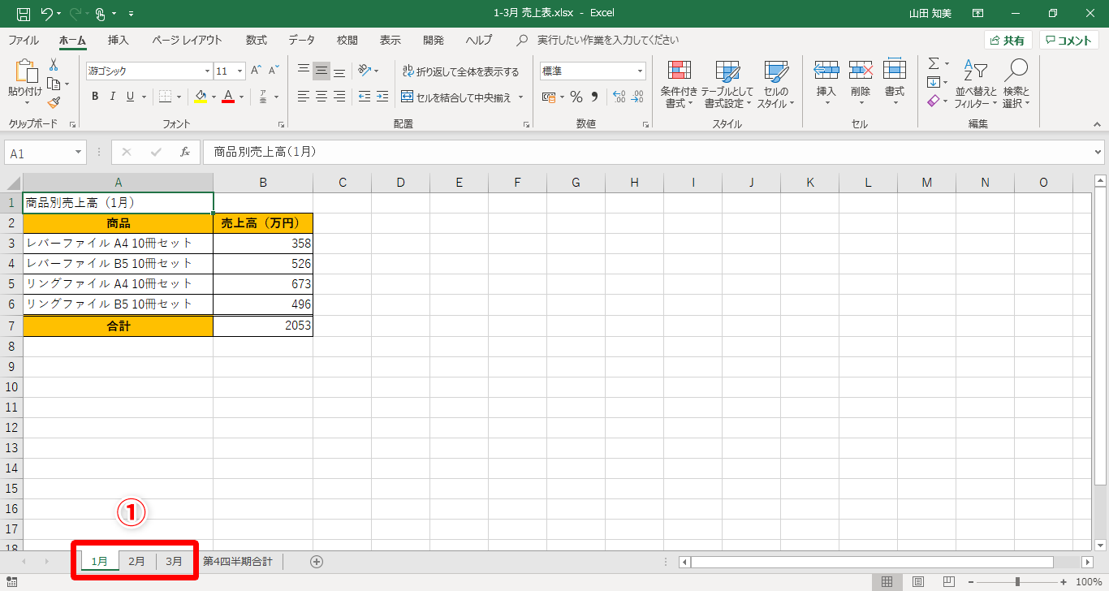The height and width of the screenshot is (591, 1109).
Task: Click the Clear eraser icon
Action: pyautogui.click(x=934, y=101)
